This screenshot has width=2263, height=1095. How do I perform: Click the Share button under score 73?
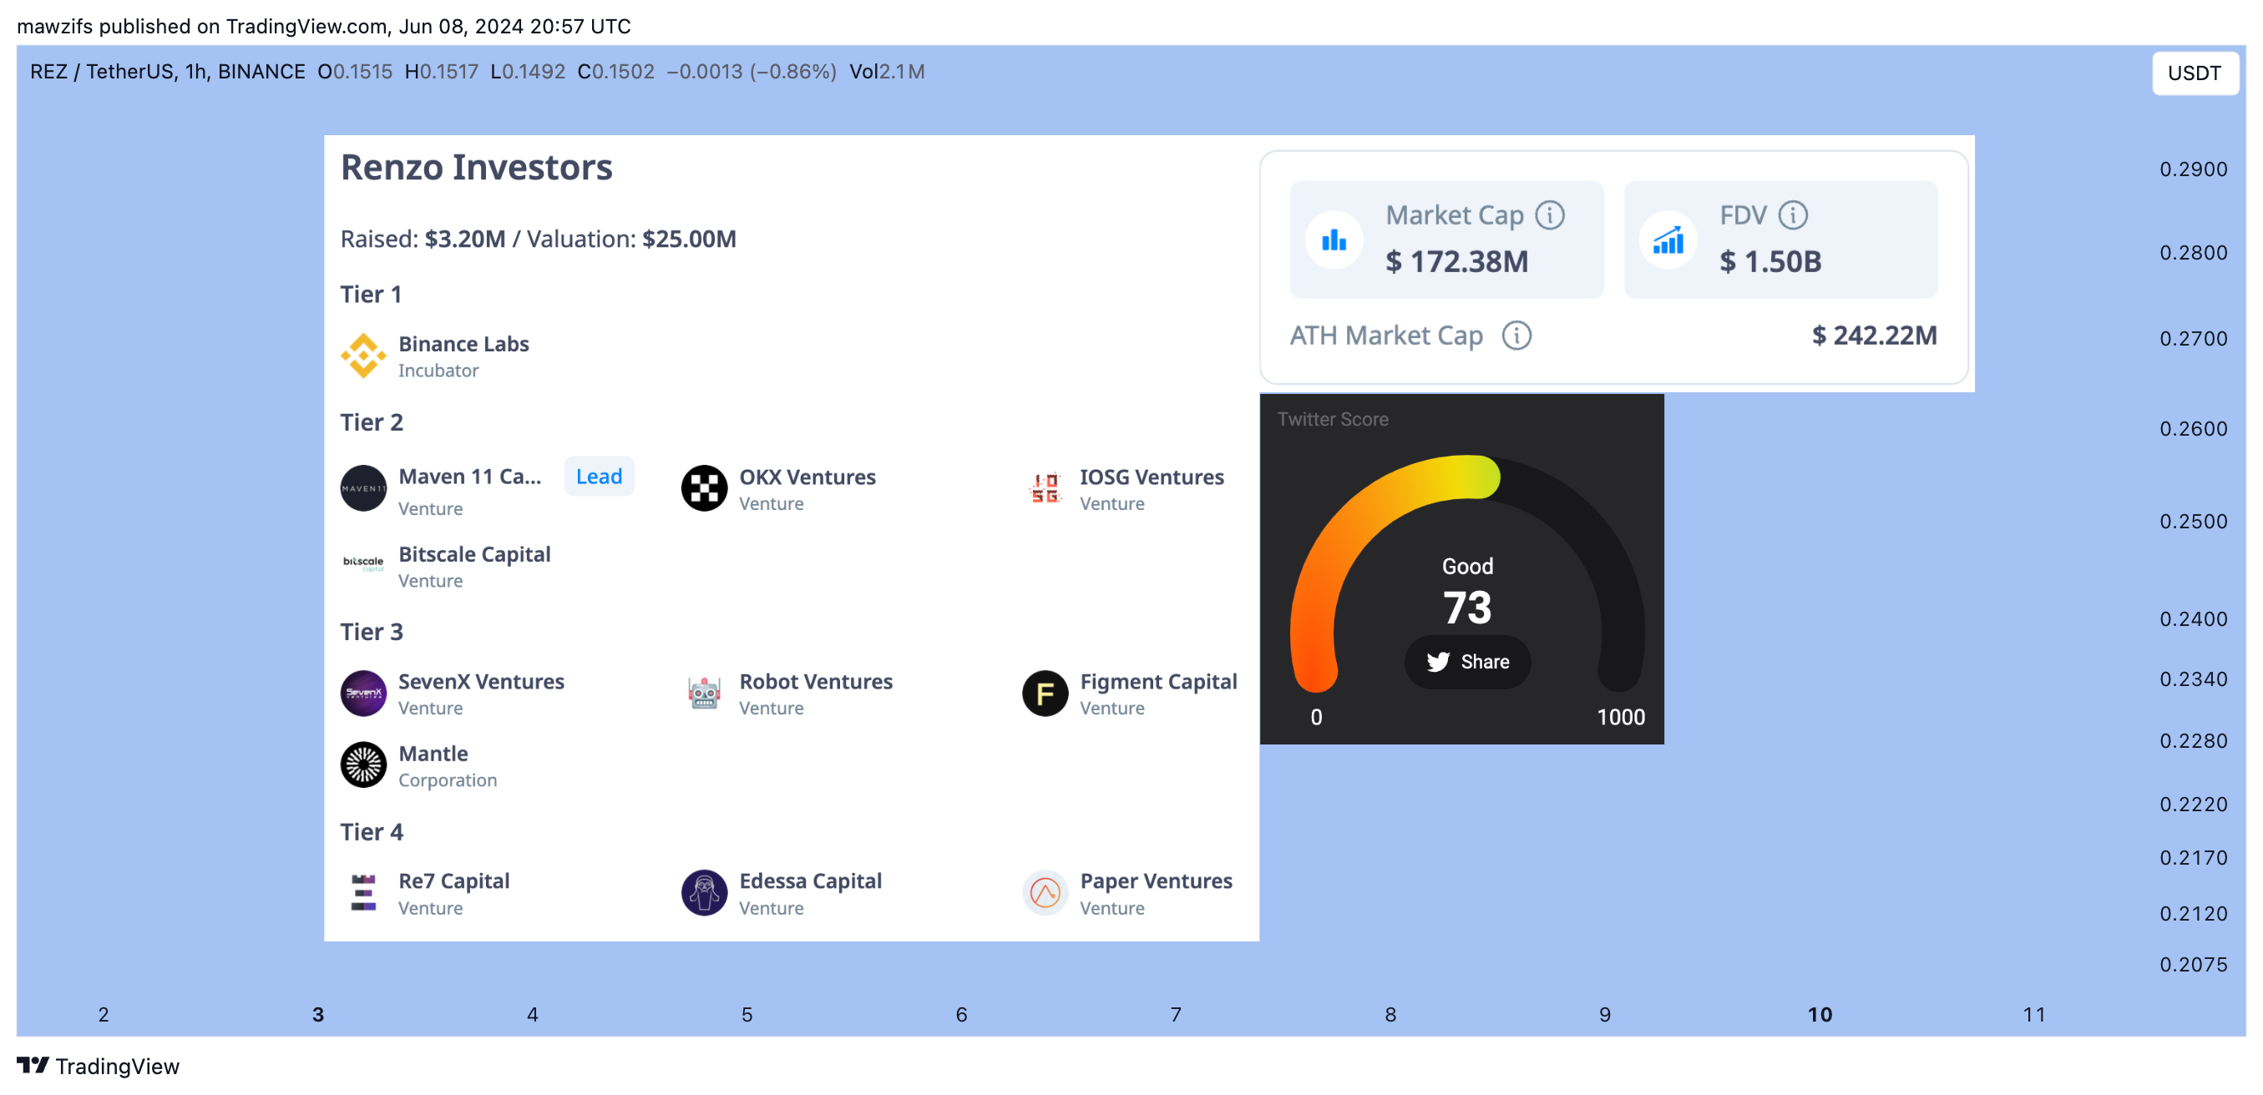pos(1467,662)
